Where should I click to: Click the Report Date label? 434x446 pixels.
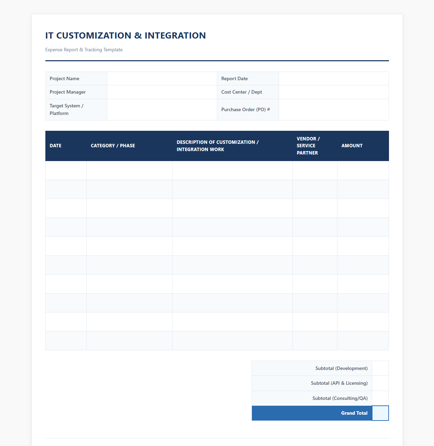[x=234, y=78]
